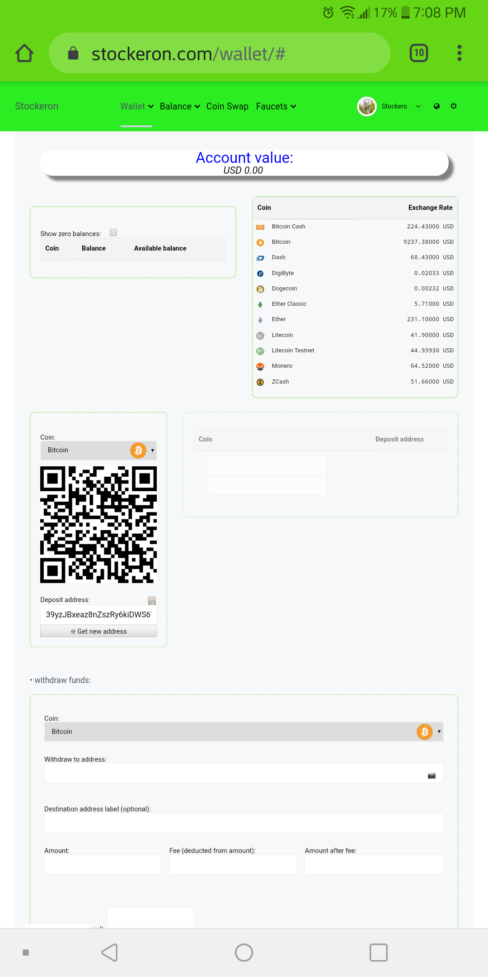This screenshot has width=488, height=977.
Task: Click the Fee deducted from amount field
Action: (233, 864)
